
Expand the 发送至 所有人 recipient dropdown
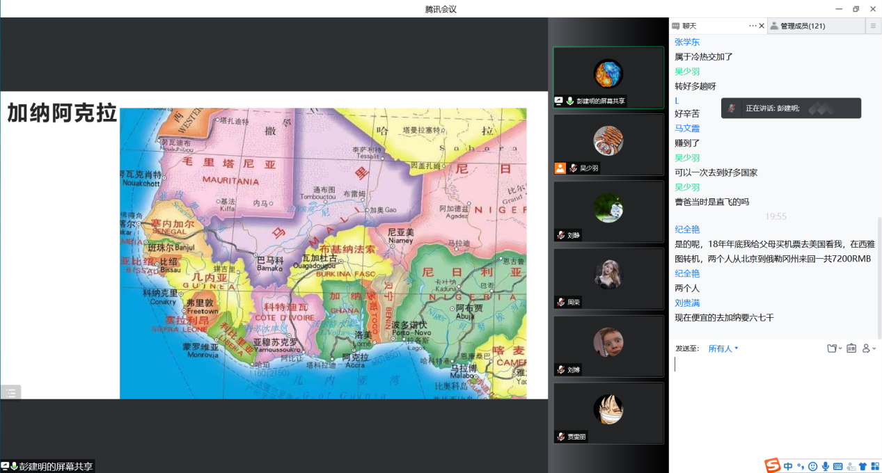point(723,348)
